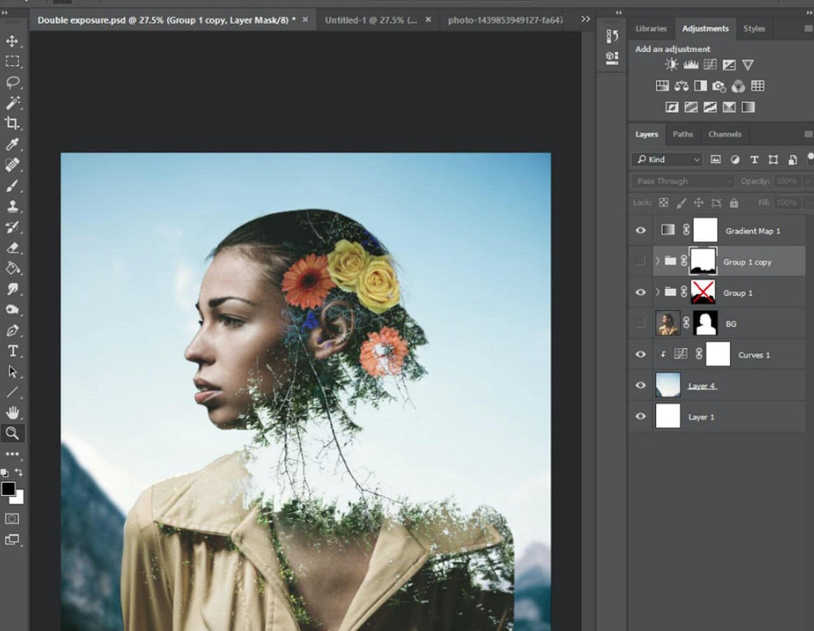Select the Hand tool

coord(12,412)
